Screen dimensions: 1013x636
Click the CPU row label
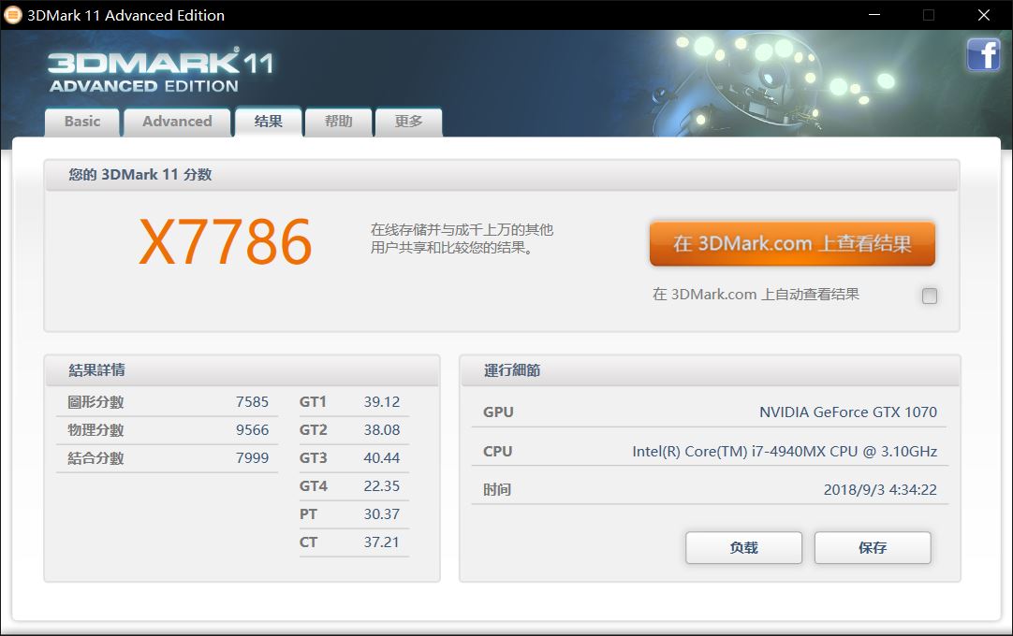pyautogui.click(x=497, y=452)
